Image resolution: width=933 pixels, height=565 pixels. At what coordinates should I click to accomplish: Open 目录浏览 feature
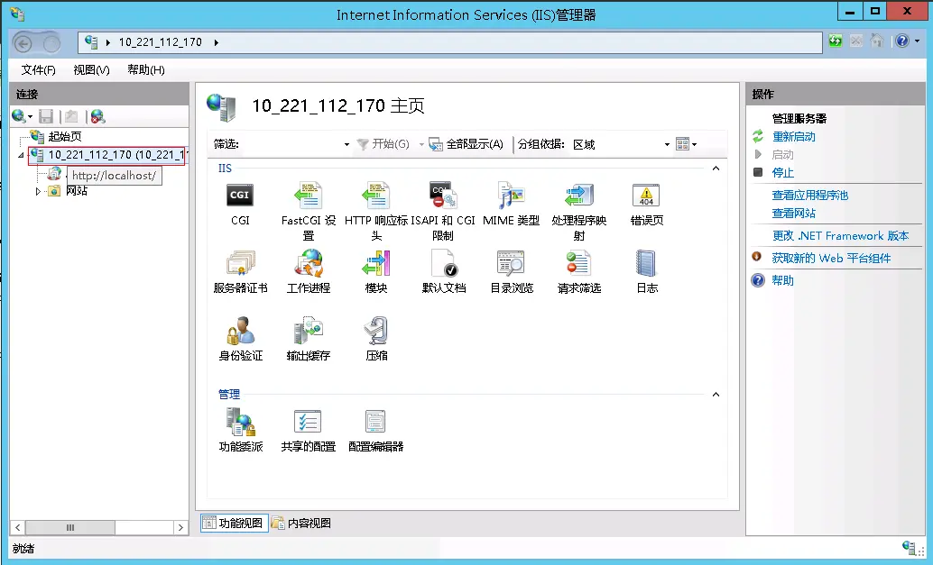(x=511, y=272)
